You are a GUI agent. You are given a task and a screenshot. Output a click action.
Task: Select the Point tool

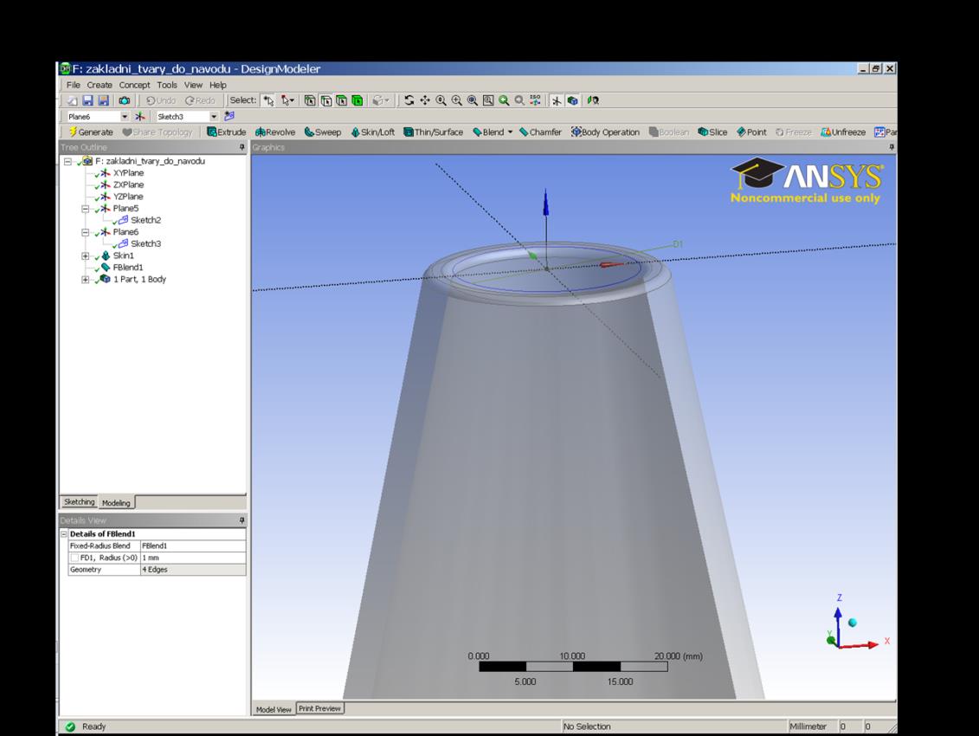751,132
